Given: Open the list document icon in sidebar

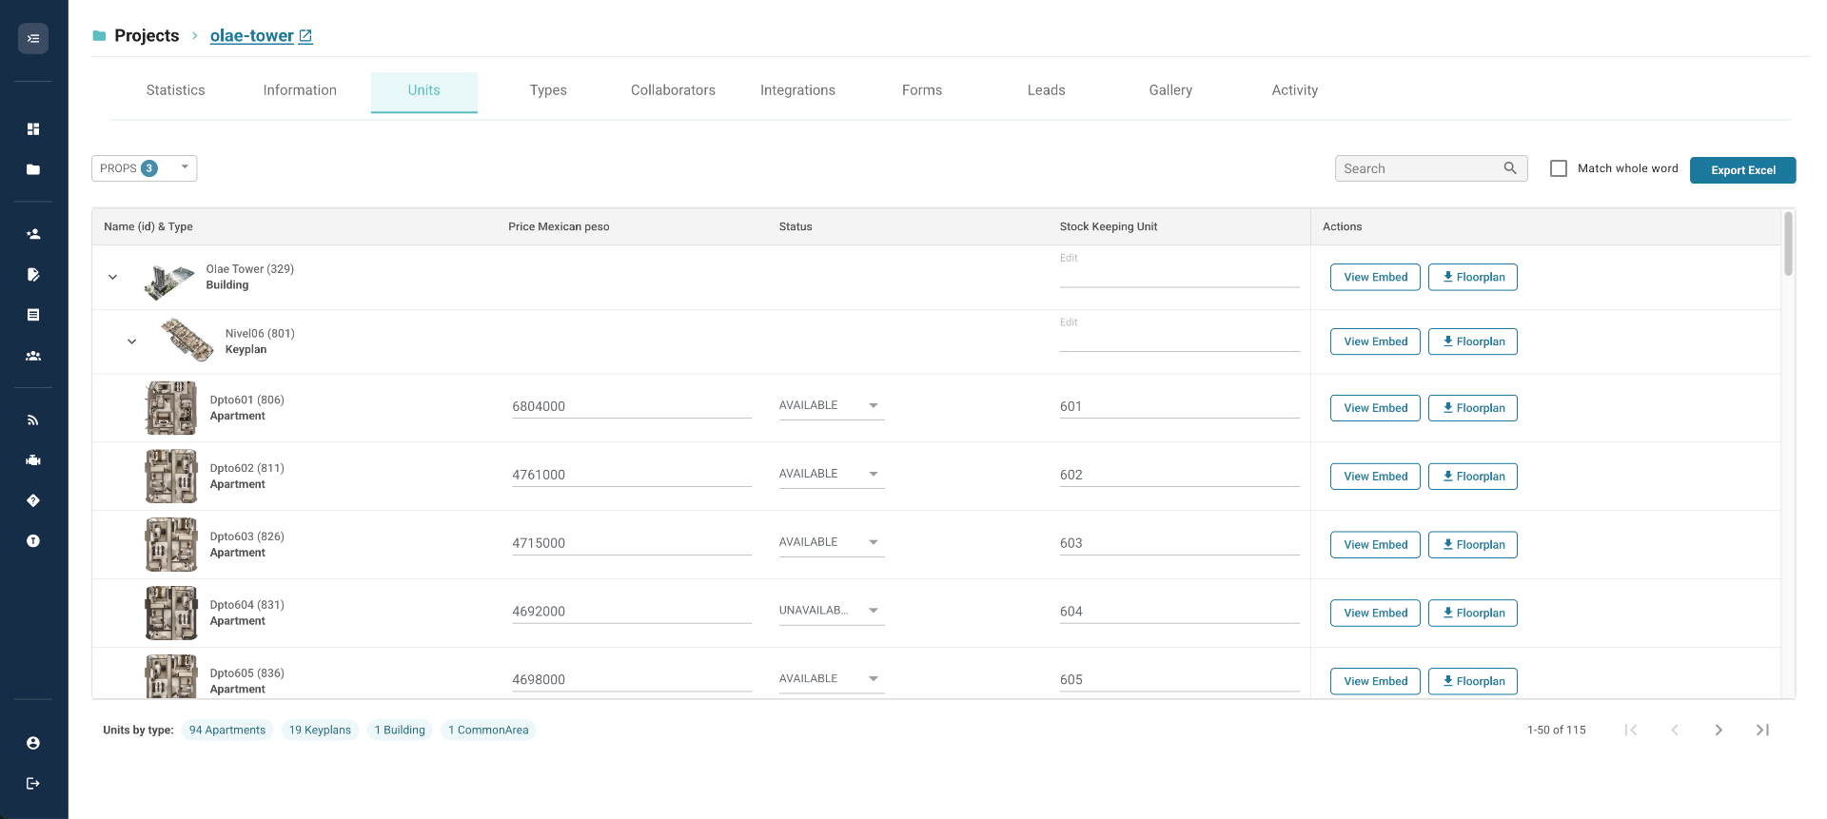Looking at the screenshot, I should point(33,315).
